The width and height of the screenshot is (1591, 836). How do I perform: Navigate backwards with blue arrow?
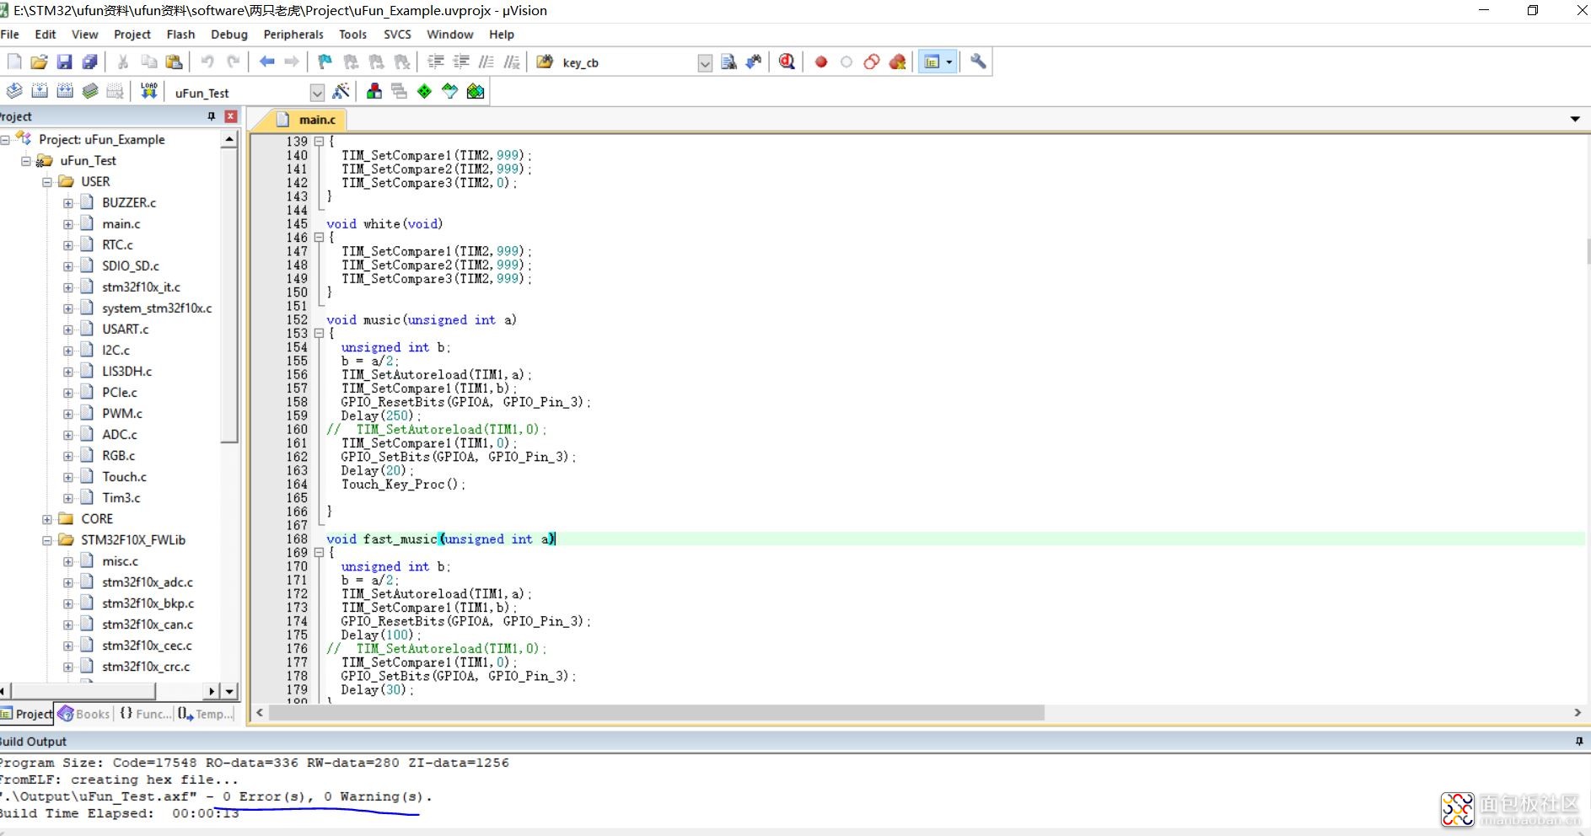(267, 62)
